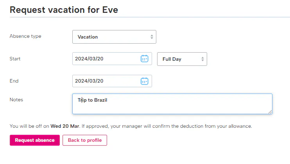The width and height of the screenshot is (290, 164).
Task: Submit with the Request absence button
Action: click(x=35, y=140)
